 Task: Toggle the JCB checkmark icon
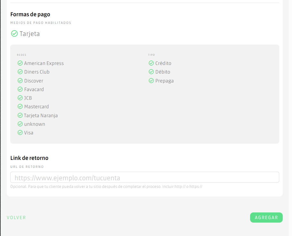coord(20,98)
